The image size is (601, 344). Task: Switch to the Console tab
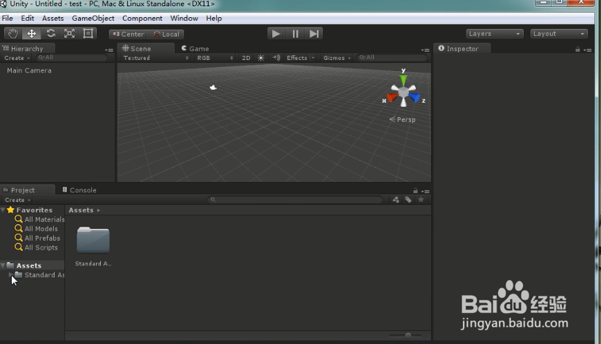pyautogui.click(x=79, y=190)
